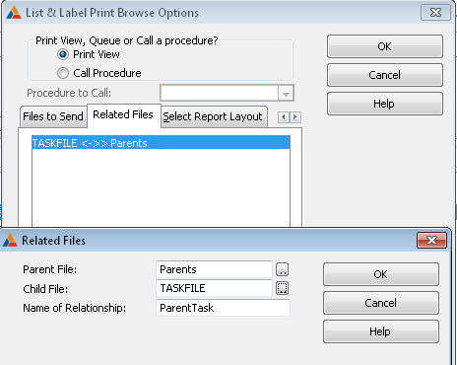Viewport: 457px width, 365px height.
Task: Open the Procedure to Call dropdown
Action: (x=286, y=94)
